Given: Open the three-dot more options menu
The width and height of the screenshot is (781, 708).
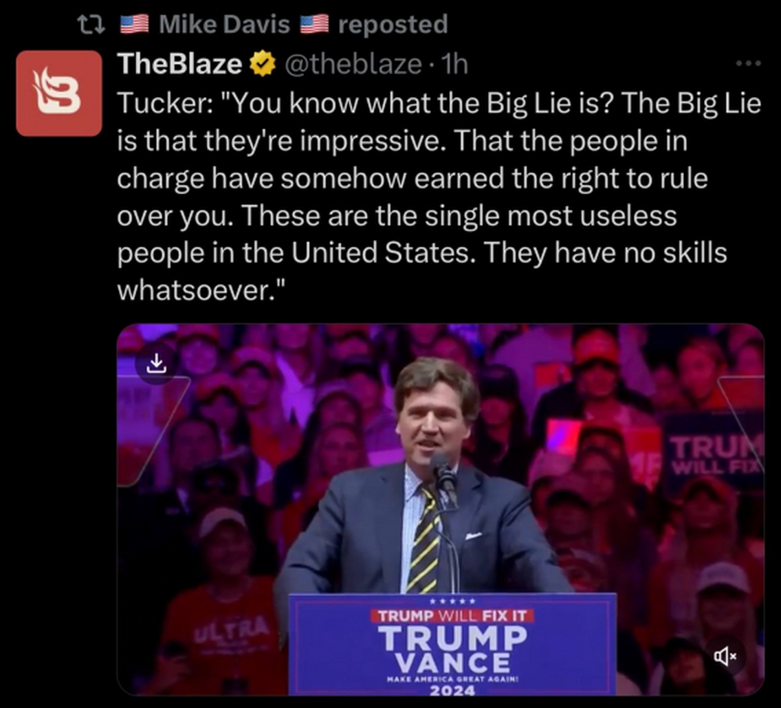Looking at the screenshot, I should (x=749, y=63).
